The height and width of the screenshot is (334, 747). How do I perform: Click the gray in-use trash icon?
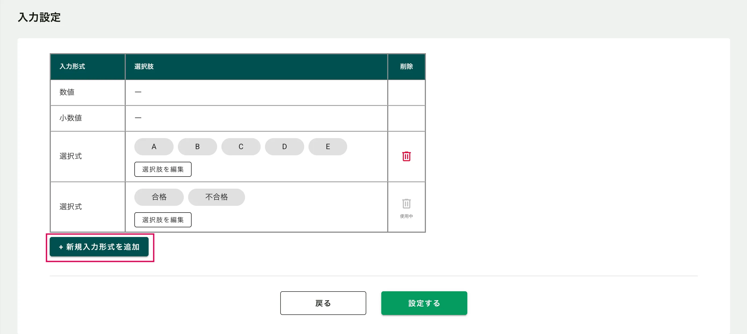coord(406,204)
